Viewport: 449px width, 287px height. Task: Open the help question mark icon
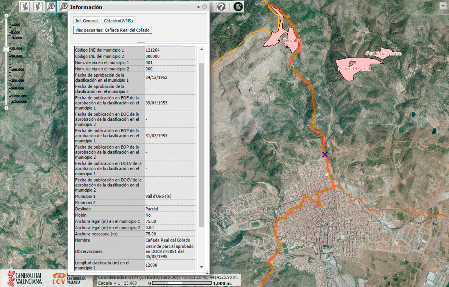[x=221, y=7]
